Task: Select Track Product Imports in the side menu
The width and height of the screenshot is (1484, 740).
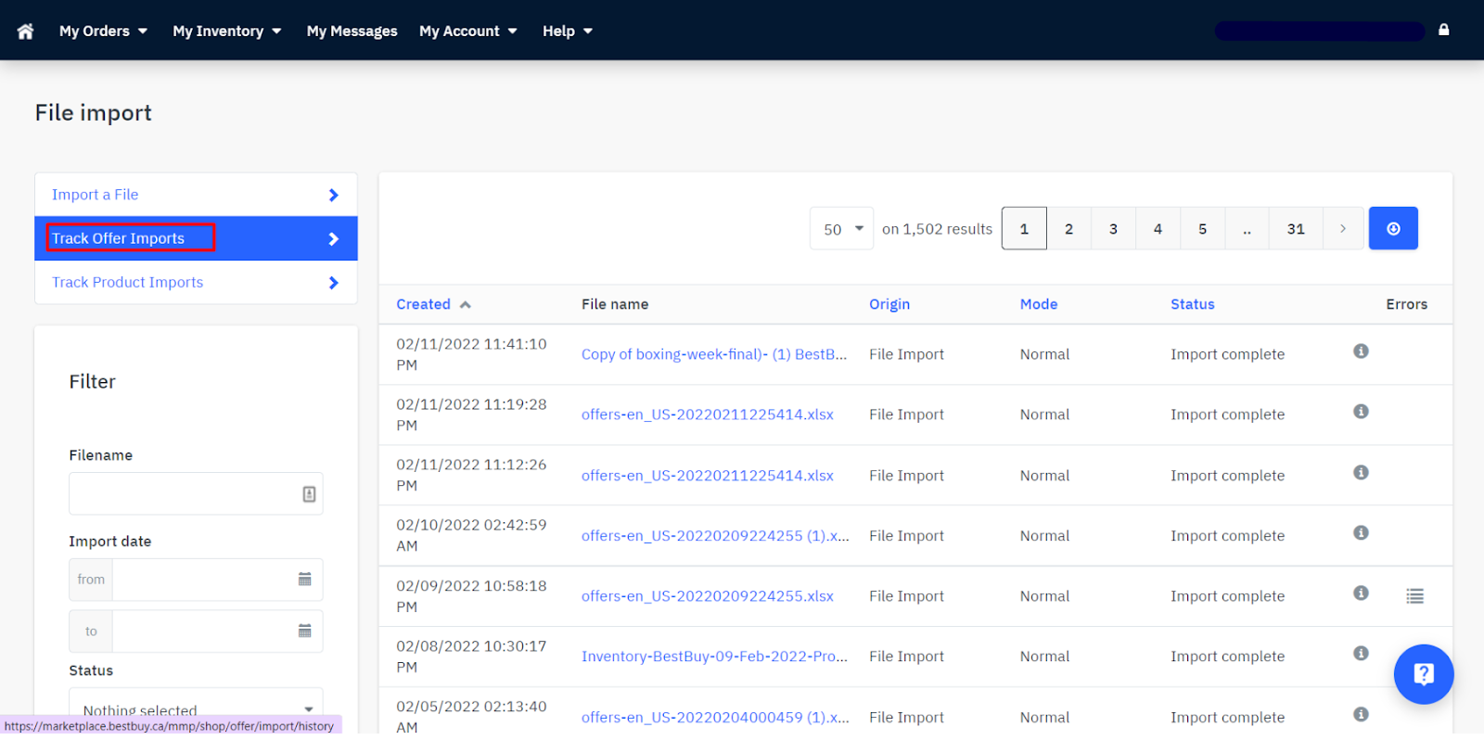Action: (x=196, y=282)
